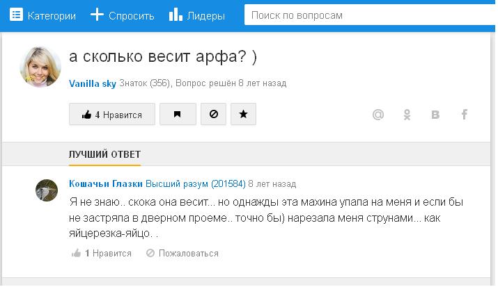Report the answer with Пожаловаться
Viewport: 498px width, 287px height.
(182, 254)
